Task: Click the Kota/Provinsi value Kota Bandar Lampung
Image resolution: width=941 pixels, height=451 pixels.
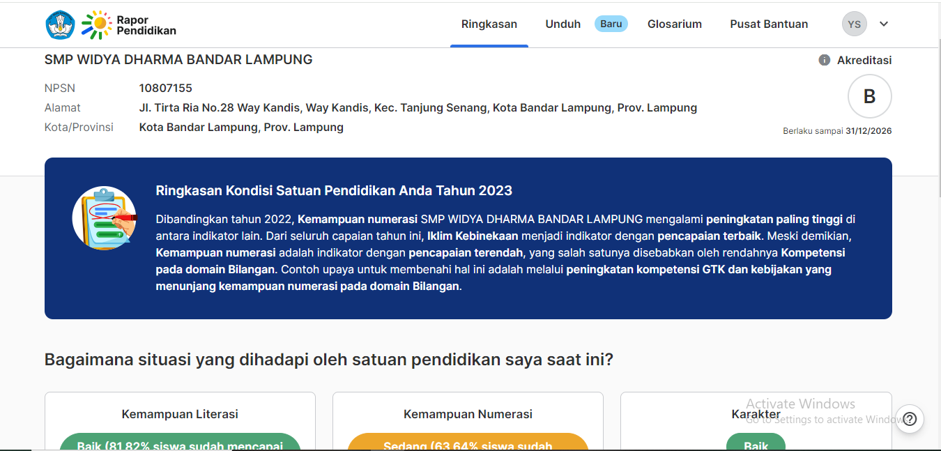Action: point(241,128)
